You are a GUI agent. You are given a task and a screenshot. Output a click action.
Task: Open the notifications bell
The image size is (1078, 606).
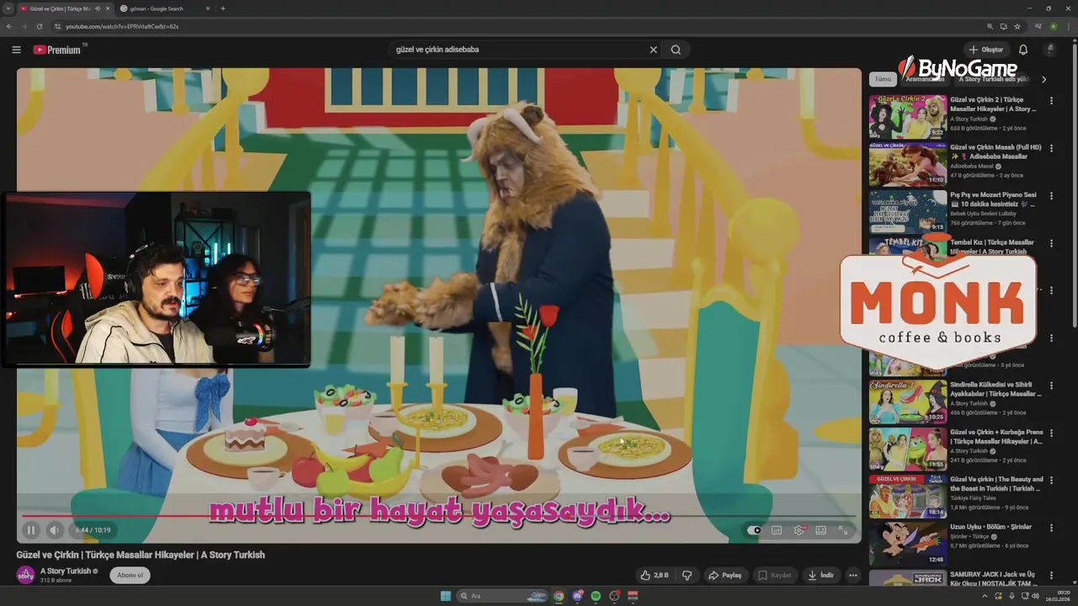point(1022,50)
